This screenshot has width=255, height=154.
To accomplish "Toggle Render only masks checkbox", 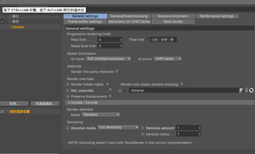I will pos(182,84).
